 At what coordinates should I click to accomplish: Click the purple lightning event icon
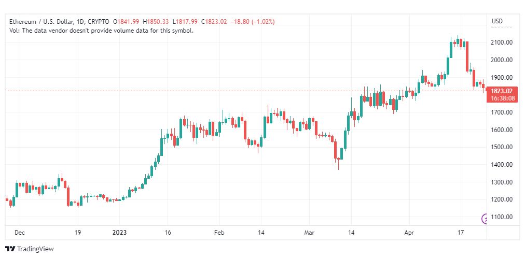[484, 219]
